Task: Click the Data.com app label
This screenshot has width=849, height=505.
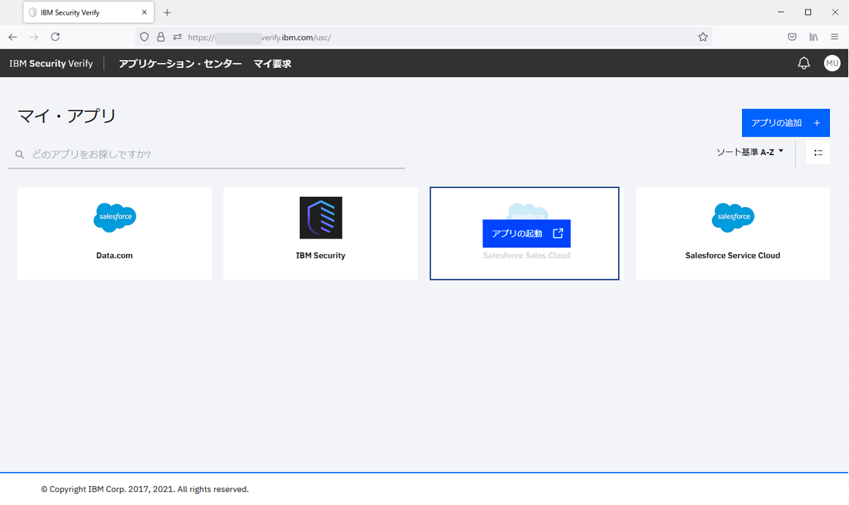Action: 114,255
